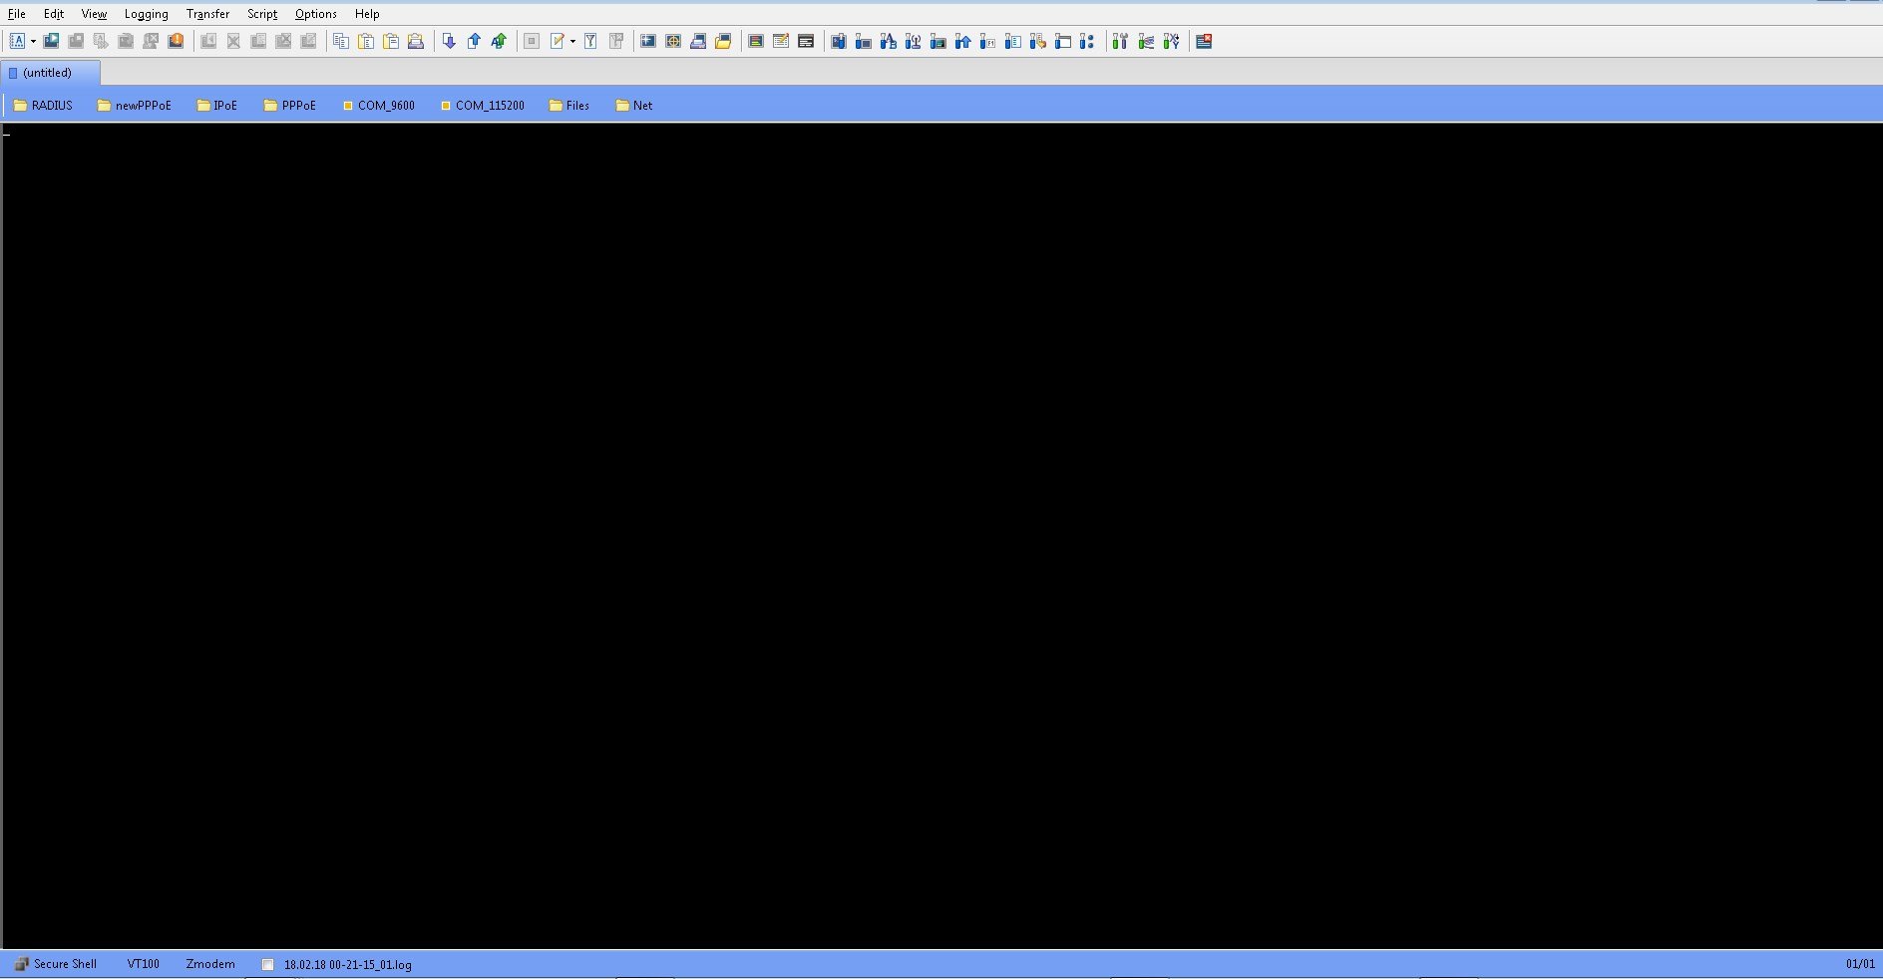Click the RADIUS folder button

[43, 106]
